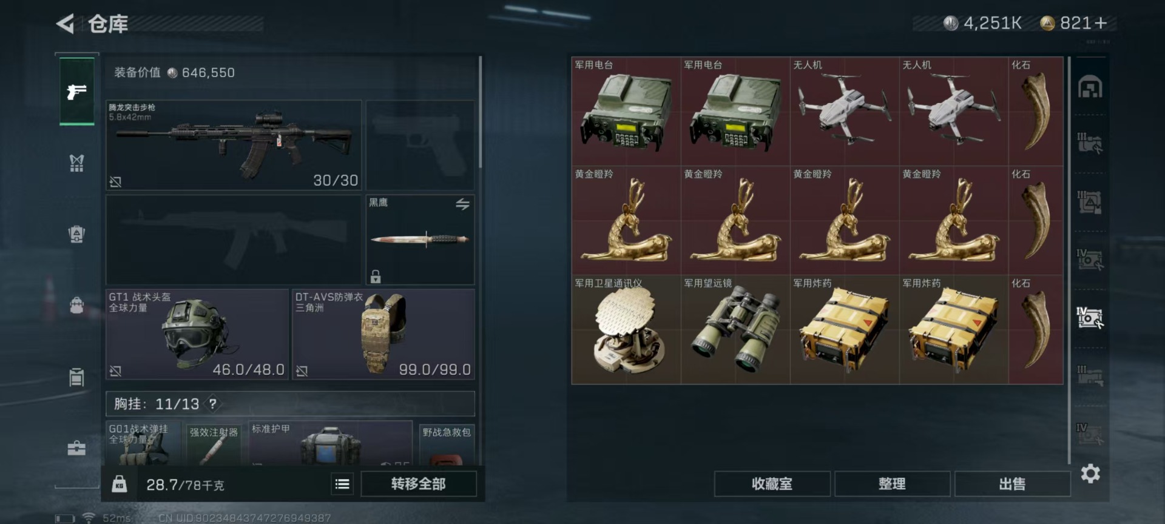Click the 整理 organize button
This screenshot has width=1165, height=524.
pos(892,484)
